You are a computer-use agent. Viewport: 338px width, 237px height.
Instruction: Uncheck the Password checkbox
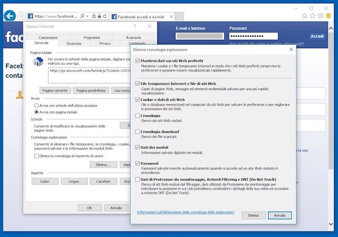tap(137, 163)
